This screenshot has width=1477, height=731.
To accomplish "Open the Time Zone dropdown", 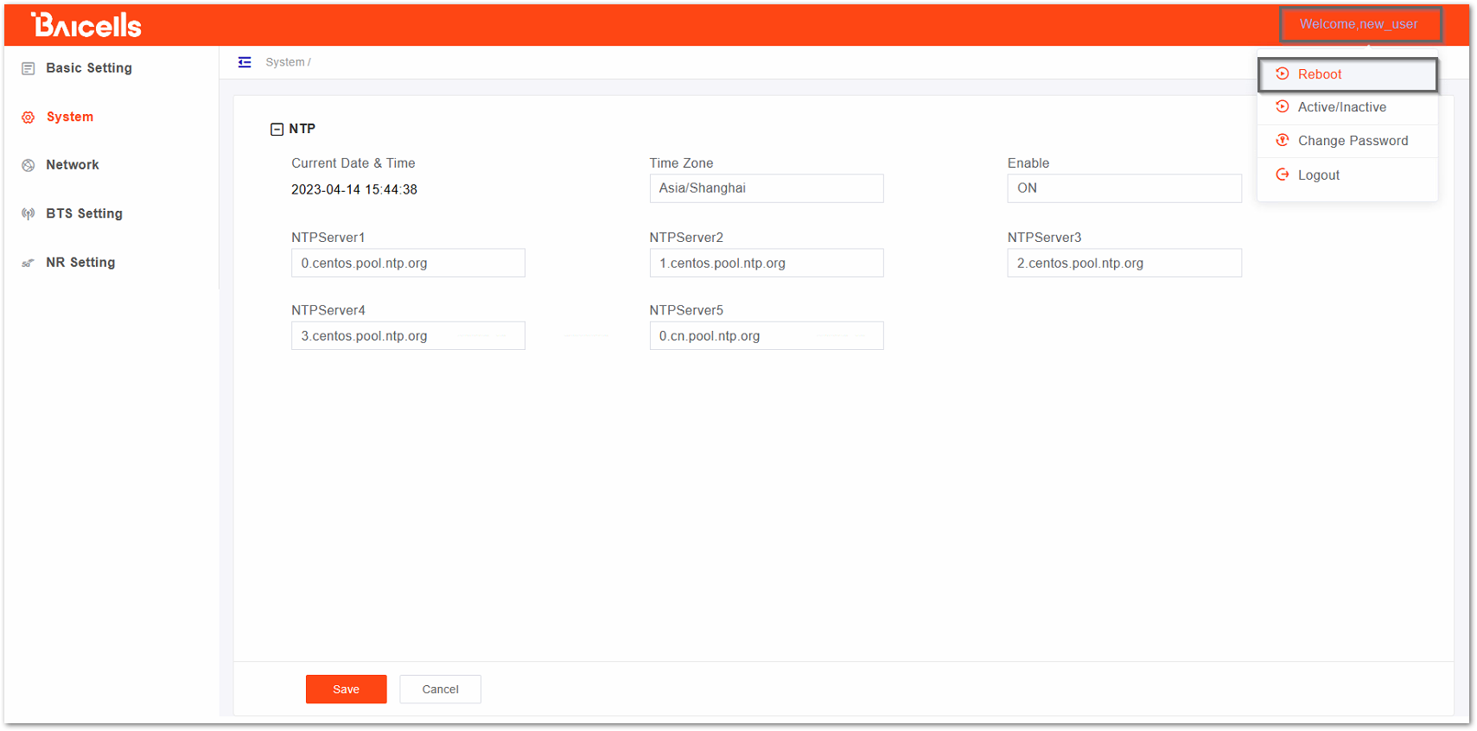I will tap(767, 188).
